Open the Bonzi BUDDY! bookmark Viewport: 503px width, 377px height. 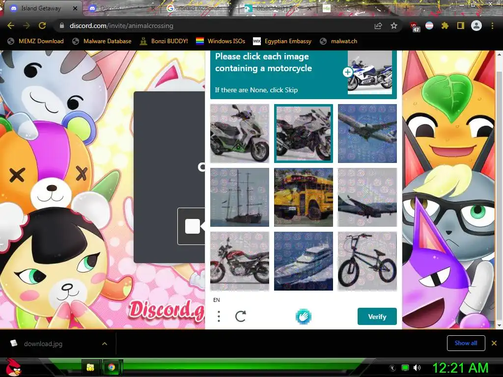pyautogui.click(x=164, y=41)
